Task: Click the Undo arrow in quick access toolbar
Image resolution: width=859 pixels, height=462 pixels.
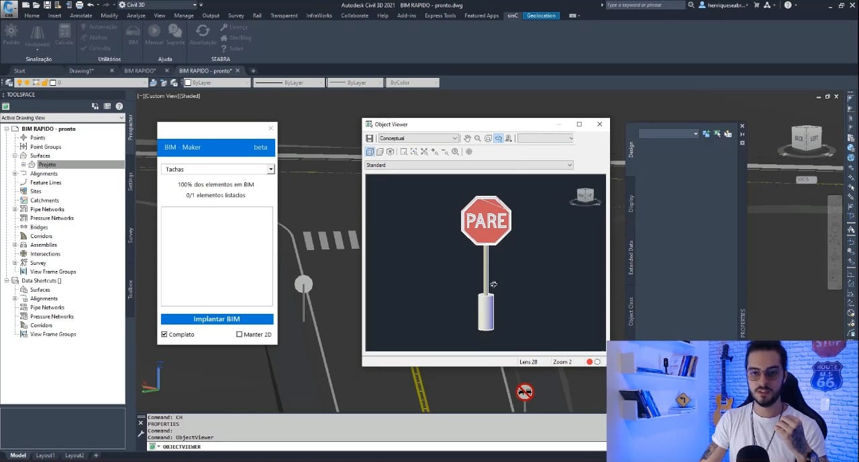Action: 90,5
